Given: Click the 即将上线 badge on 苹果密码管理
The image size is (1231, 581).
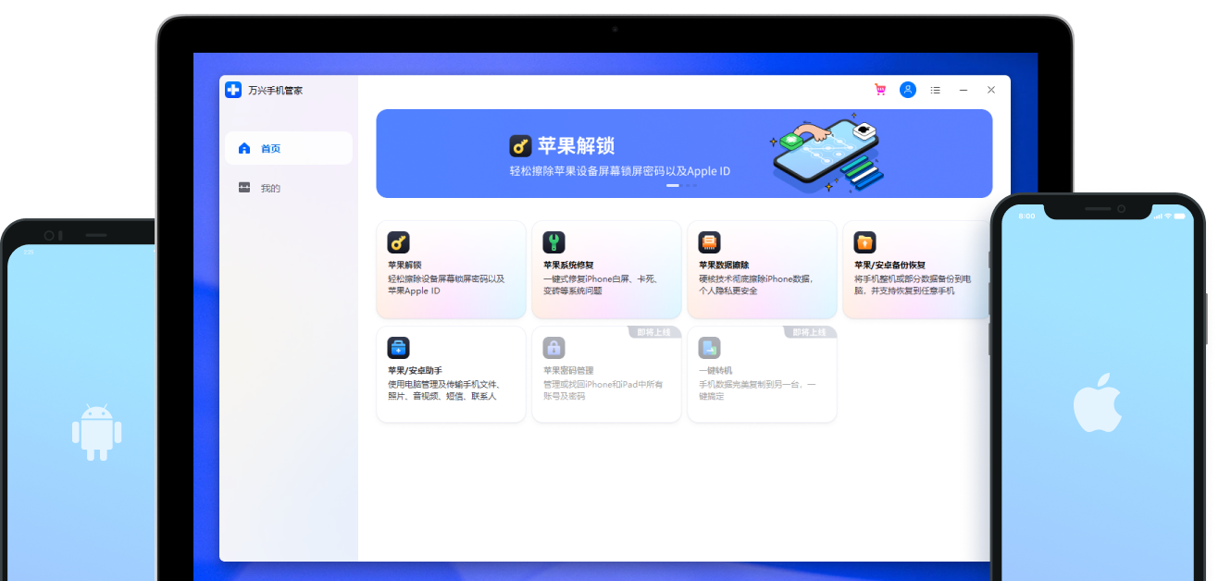Looking at the screenshot, I should (x=655, y=332).
